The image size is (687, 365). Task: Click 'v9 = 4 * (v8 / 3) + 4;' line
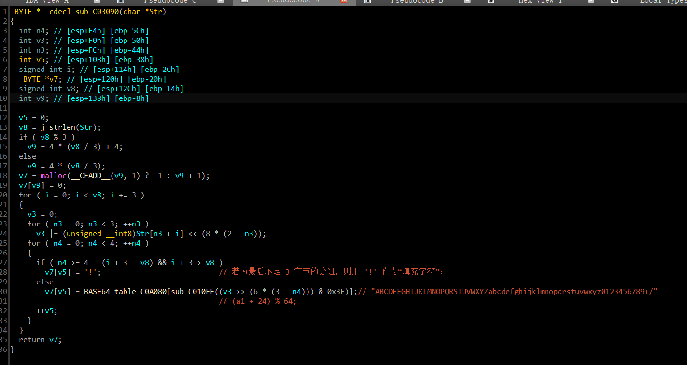coord(75,147)
